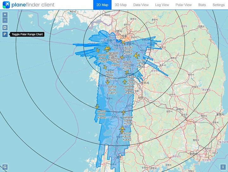Select the aircraft icon above PAC934
This screenshot has height=172, width=228.
105,67
